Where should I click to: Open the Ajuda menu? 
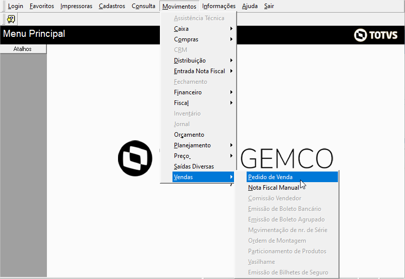click(250, 6)
